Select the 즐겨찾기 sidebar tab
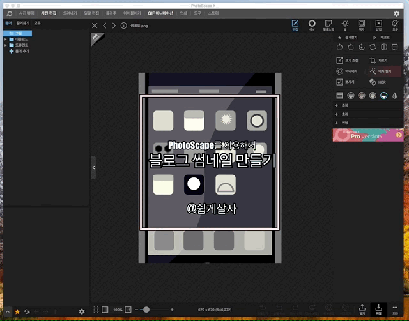 click(x=23, y=23)
